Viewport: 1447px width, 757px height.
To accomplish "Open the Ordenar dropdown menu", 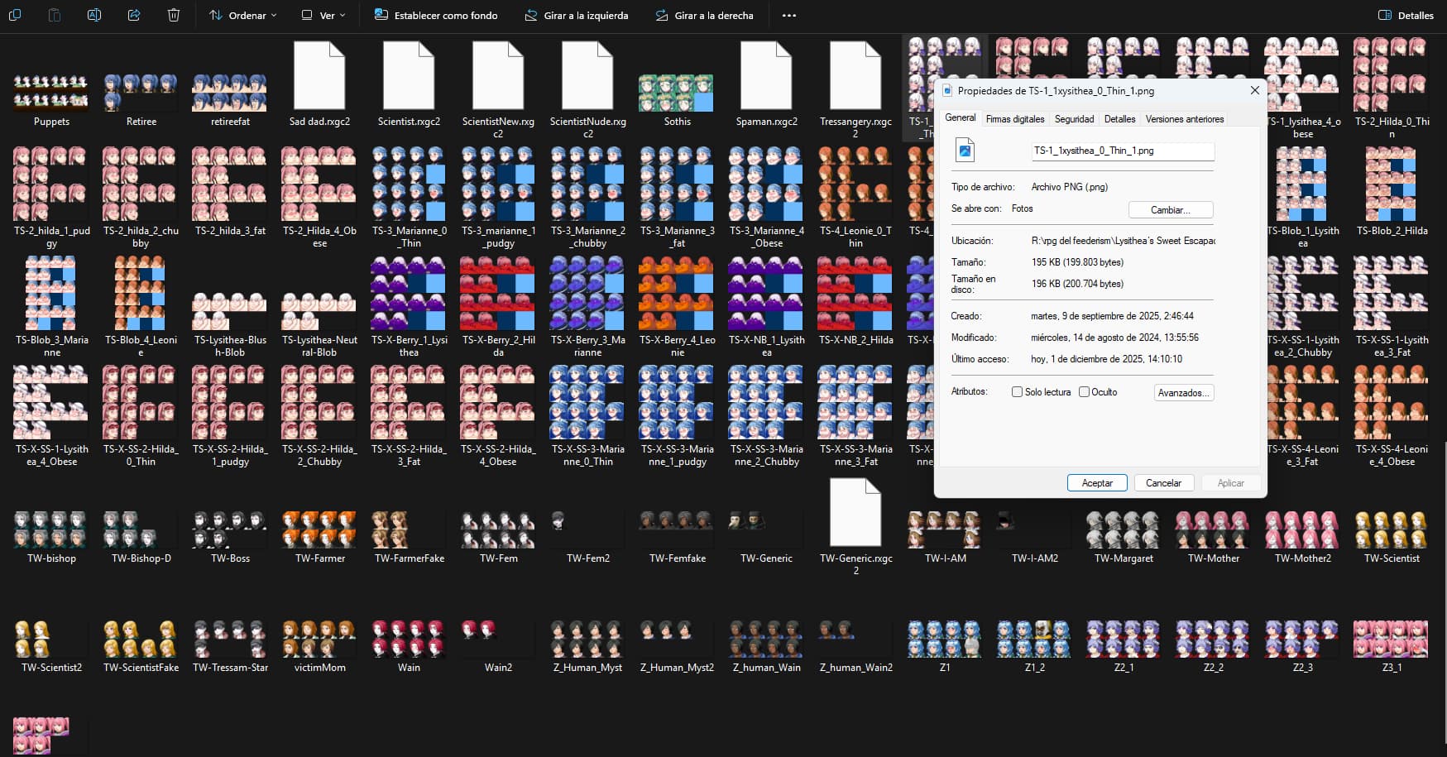I will (242, 15).
